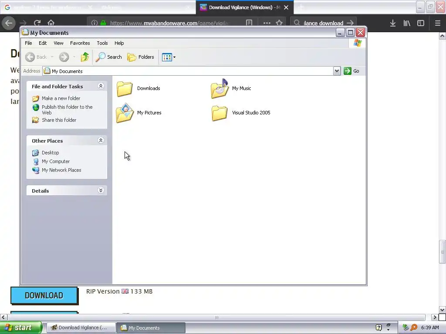Viewport: 446px width, 334px height.
Task: Open My Network Places link
Action: [61, 170]
